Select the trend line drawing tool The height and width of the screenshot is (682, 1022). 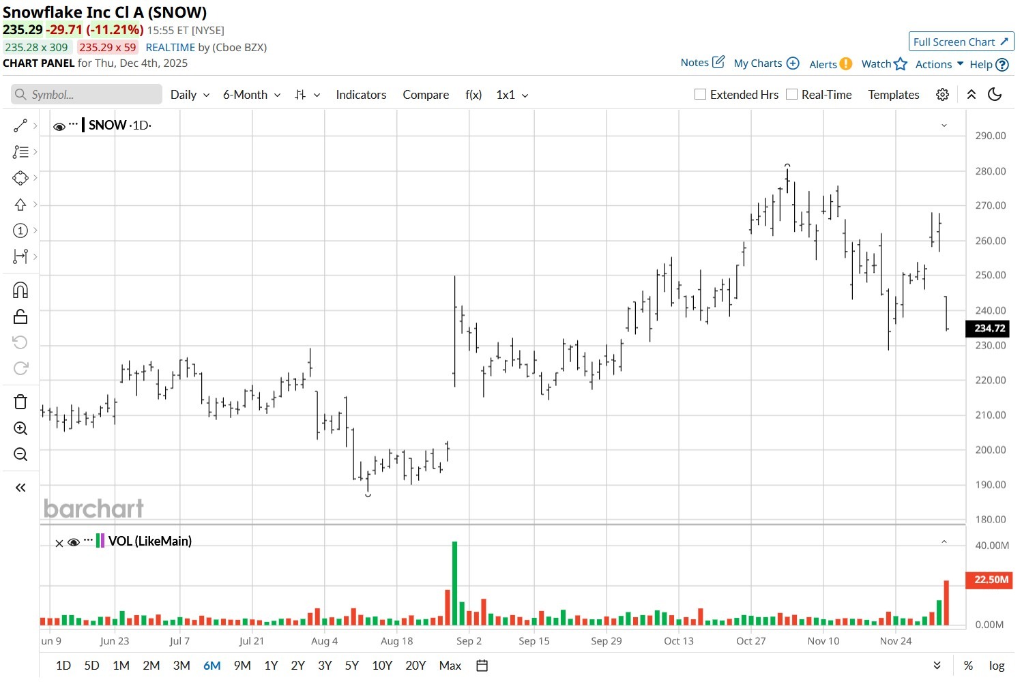click(20, 125)
